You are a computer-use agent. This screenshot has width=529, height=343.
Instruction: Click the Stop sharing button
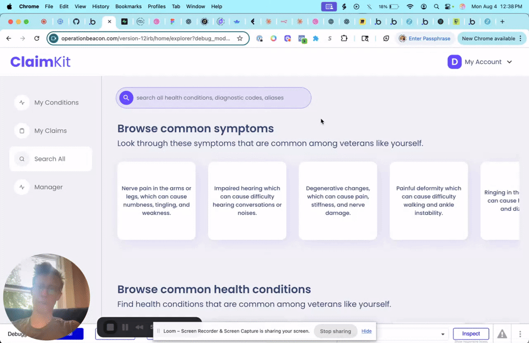click(x=335, y=331)
